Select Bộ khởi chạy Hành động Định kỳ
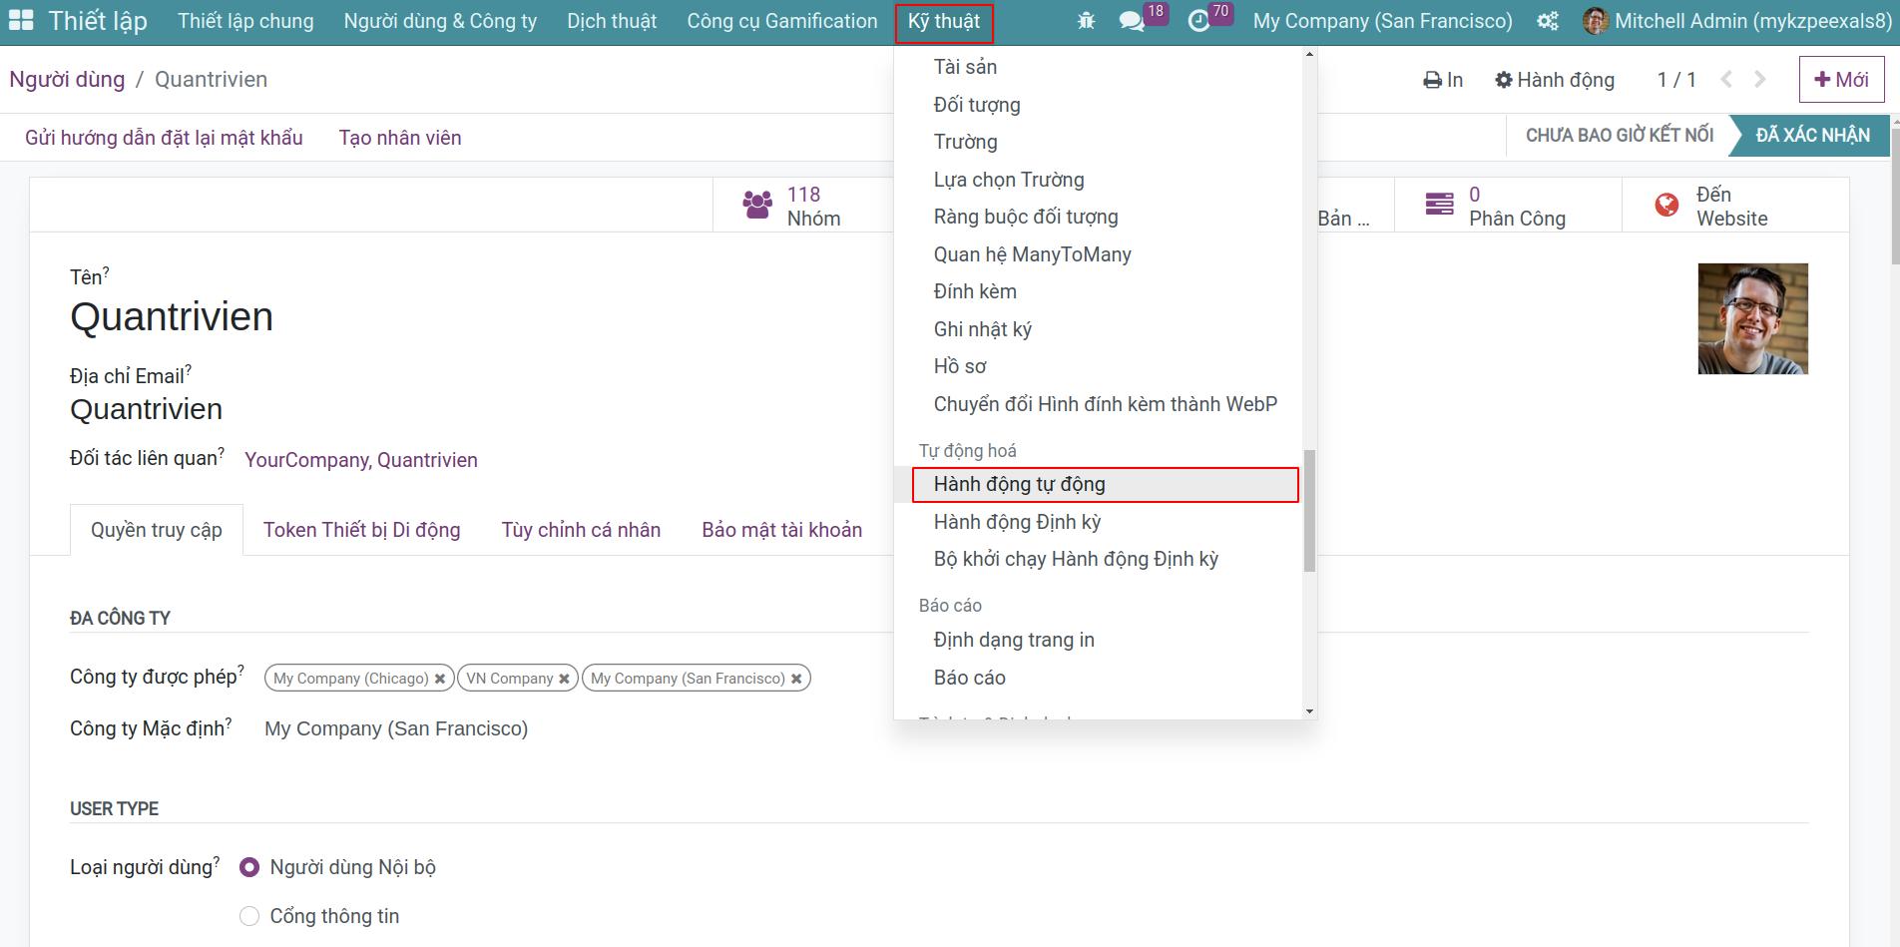1900x947 pixels. (1076, 559)
